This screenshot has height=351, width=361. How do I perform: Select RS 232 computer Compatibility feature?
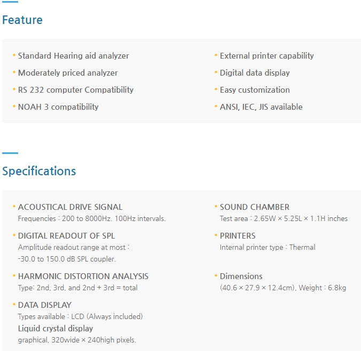[x=76, y=90]
